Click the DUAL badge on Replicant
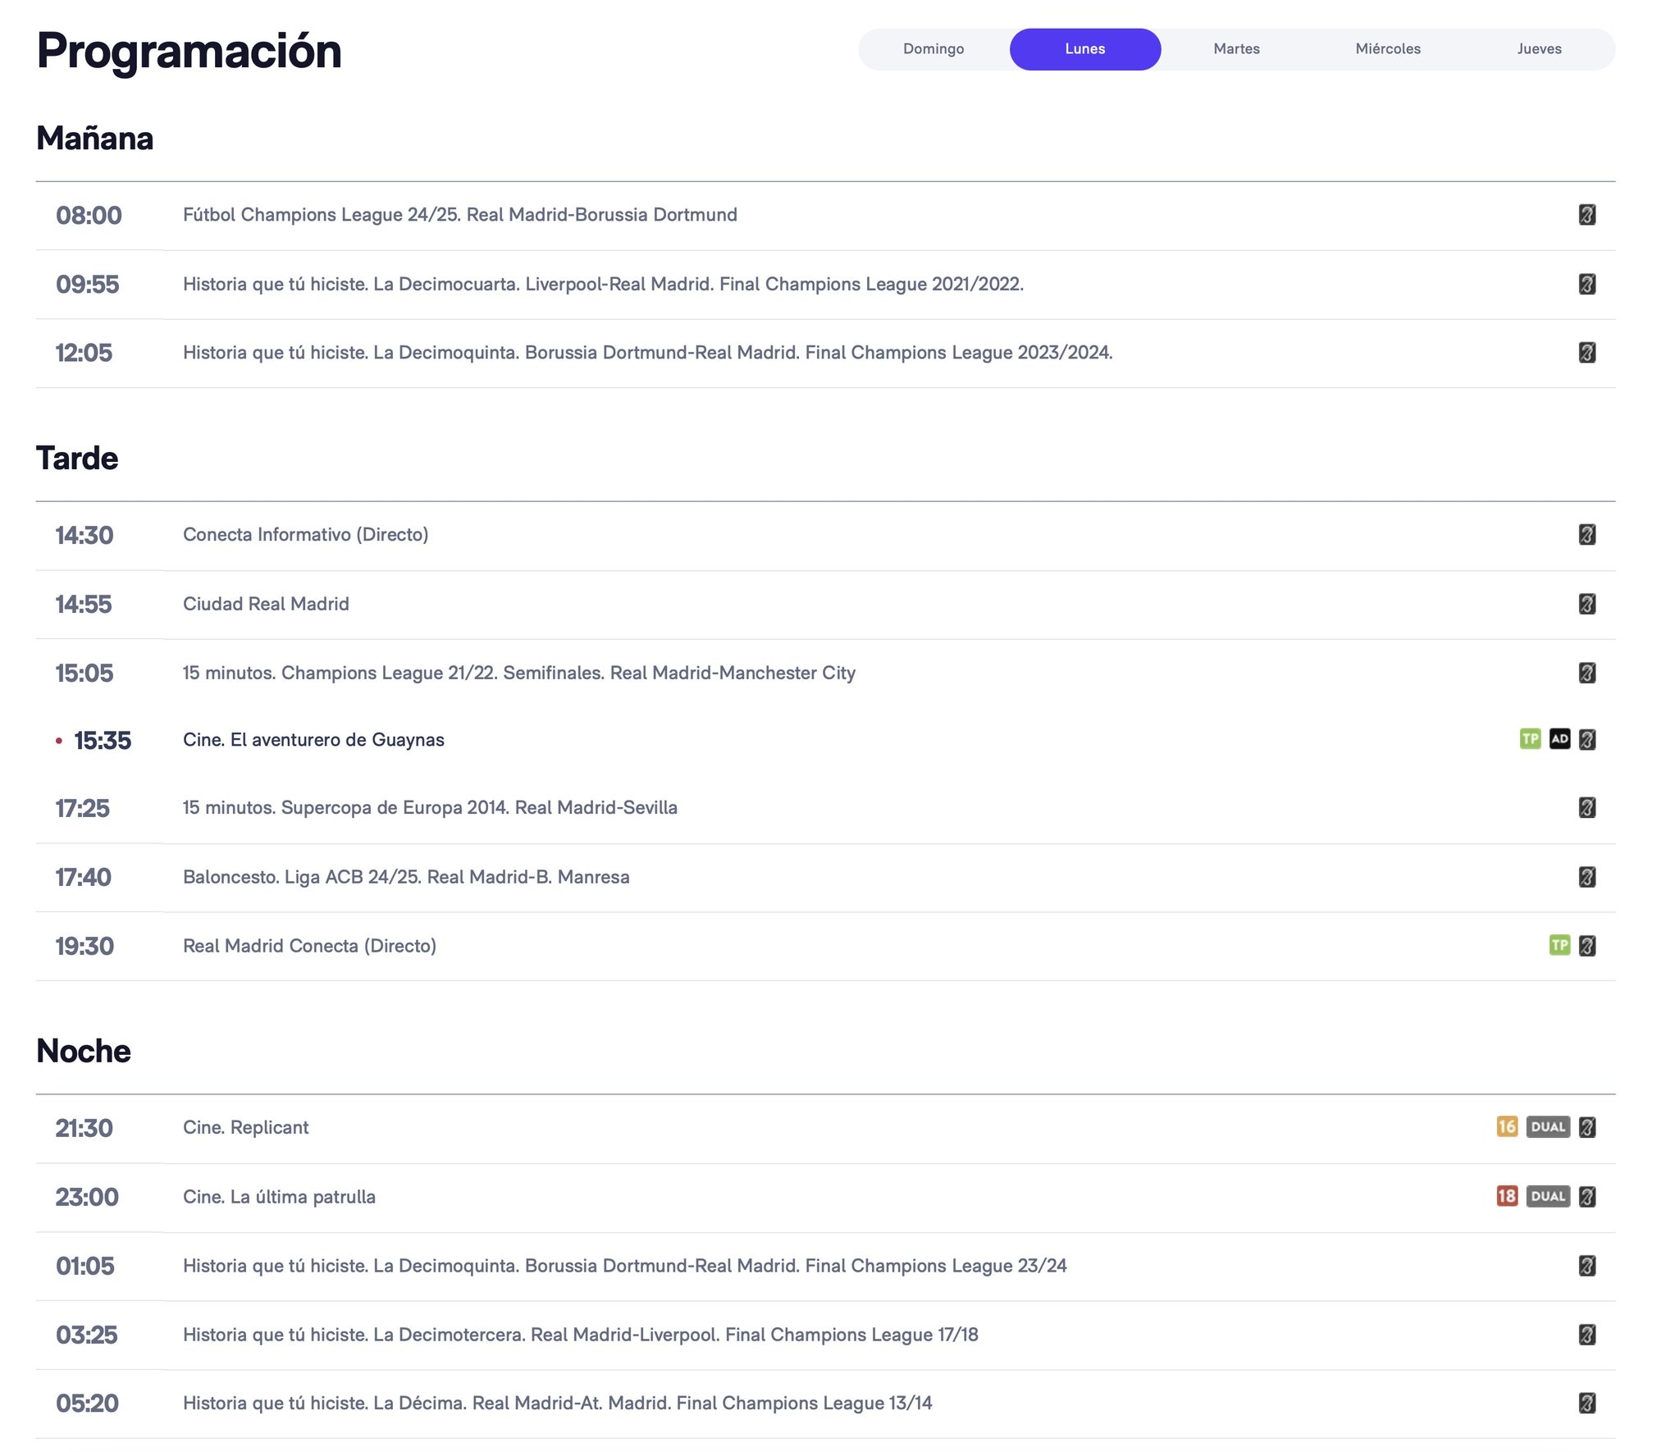Viewport: 1680px width, 1452px height. point(1547,1126)
